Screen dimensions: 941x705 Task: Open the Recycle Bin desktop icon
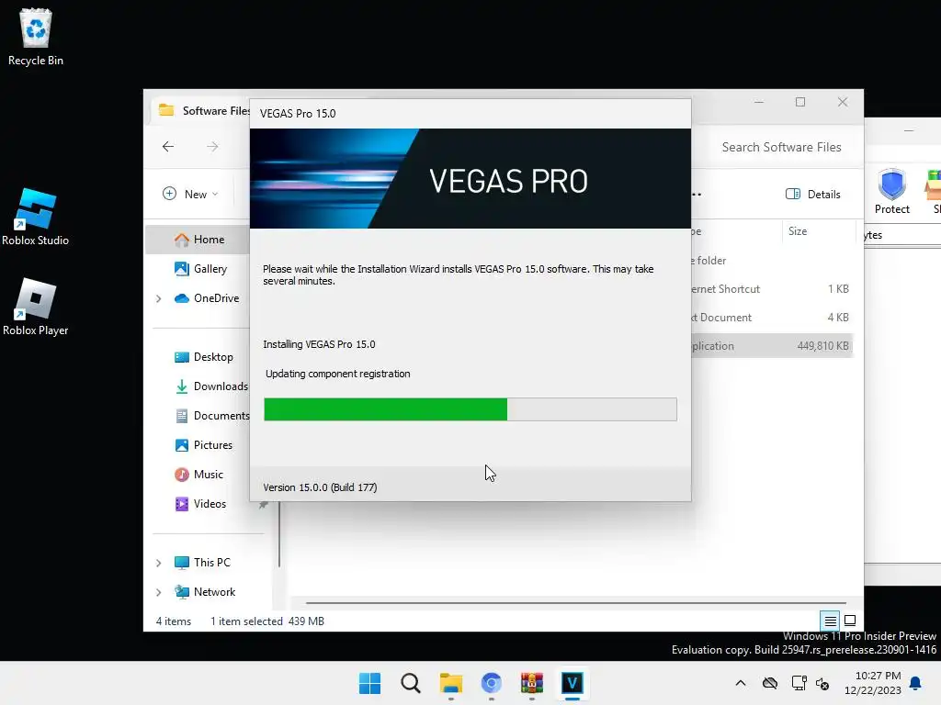[x=36, y=37]
